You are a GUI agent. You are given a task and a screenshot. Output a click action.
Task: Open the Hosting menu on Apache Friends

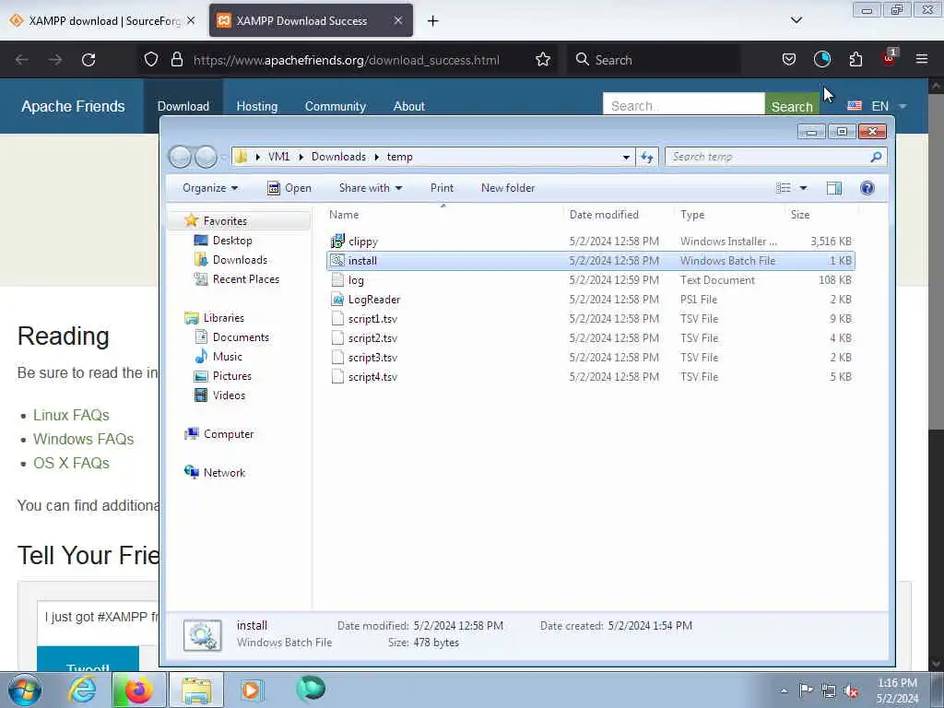(x=257, y=106)
